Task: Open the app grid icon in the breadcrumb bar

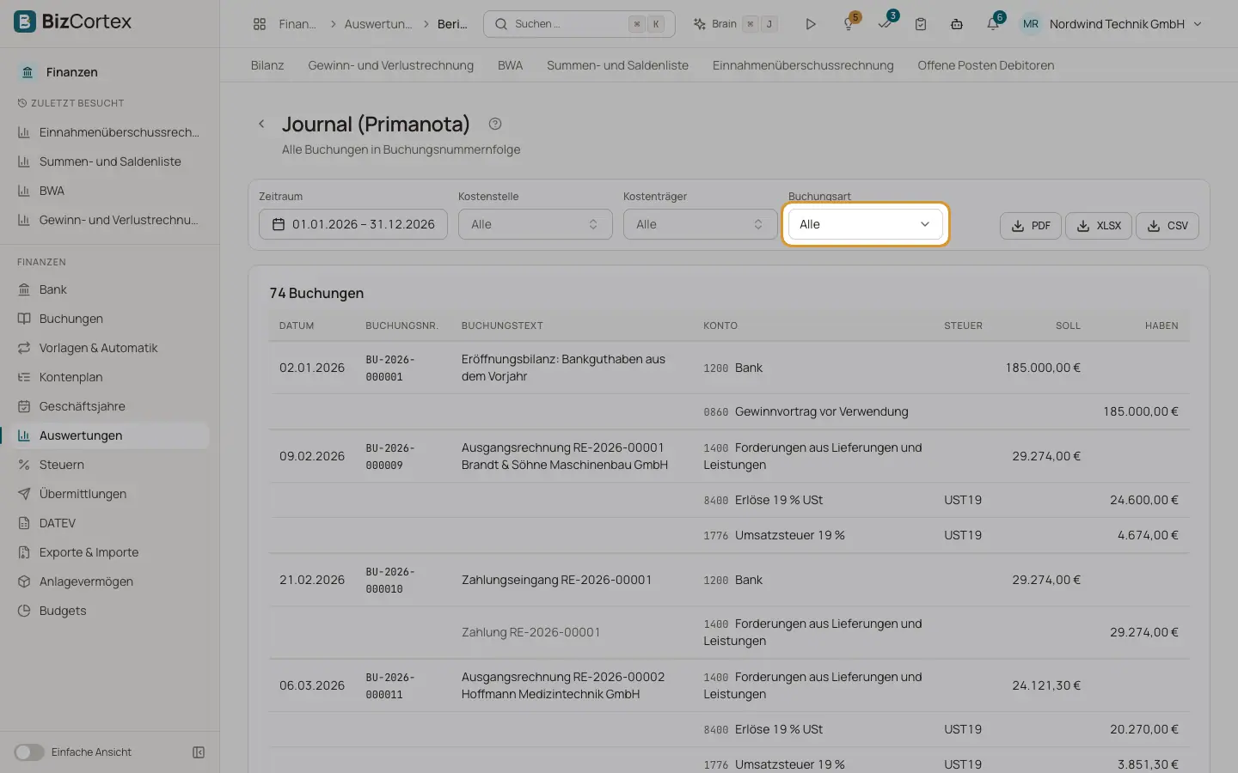Action: [260, 24]
